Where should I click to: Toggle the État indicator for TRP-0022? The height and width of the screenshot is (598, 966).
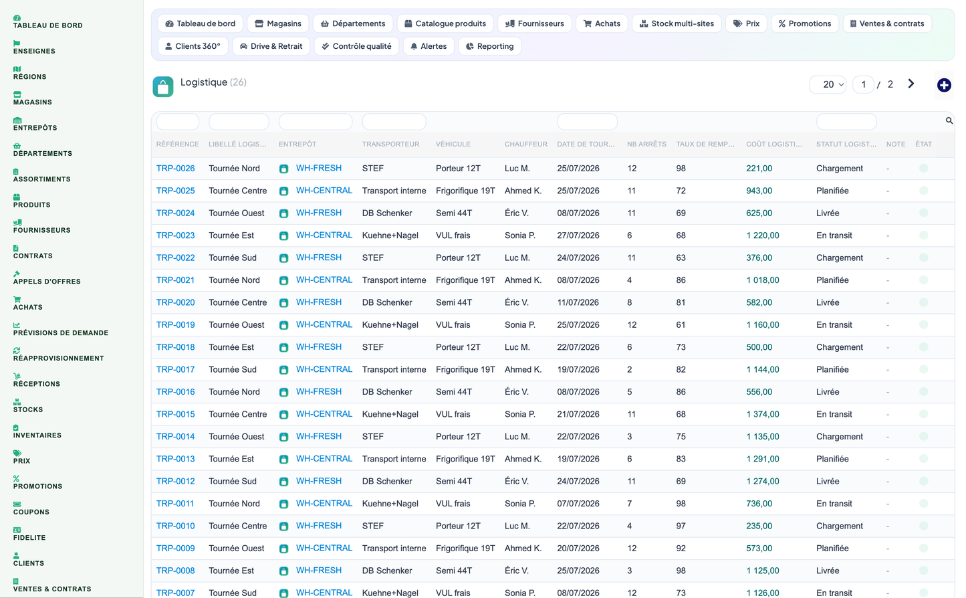point(923,258)
